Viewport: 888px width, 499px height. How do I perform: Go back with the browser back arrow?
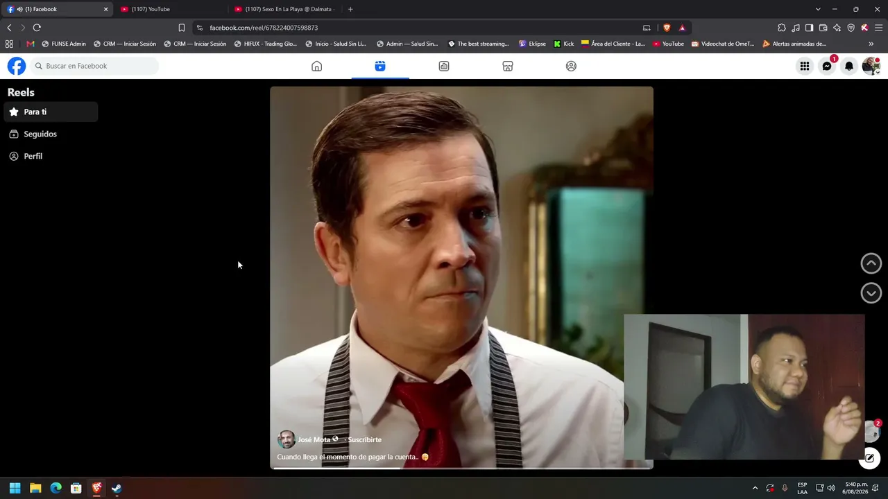coord(9,28)
